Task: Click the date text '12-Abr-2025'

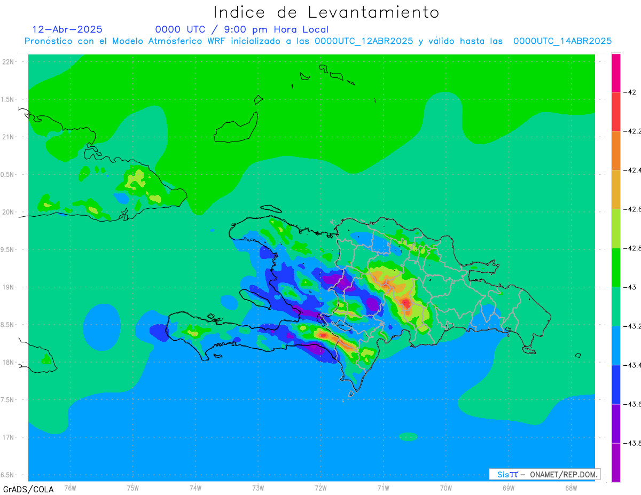Action: coord(67,29)
